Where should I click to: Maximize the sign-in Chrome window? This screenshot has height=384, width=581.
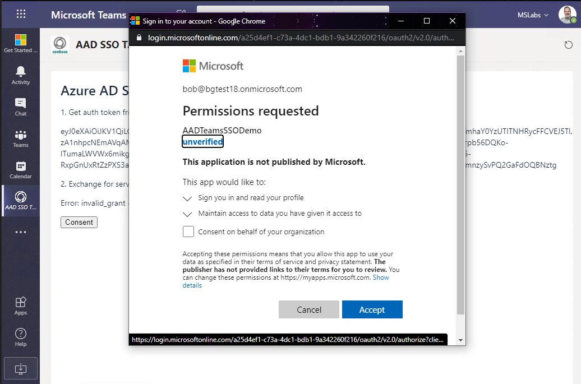coord(426,21)
